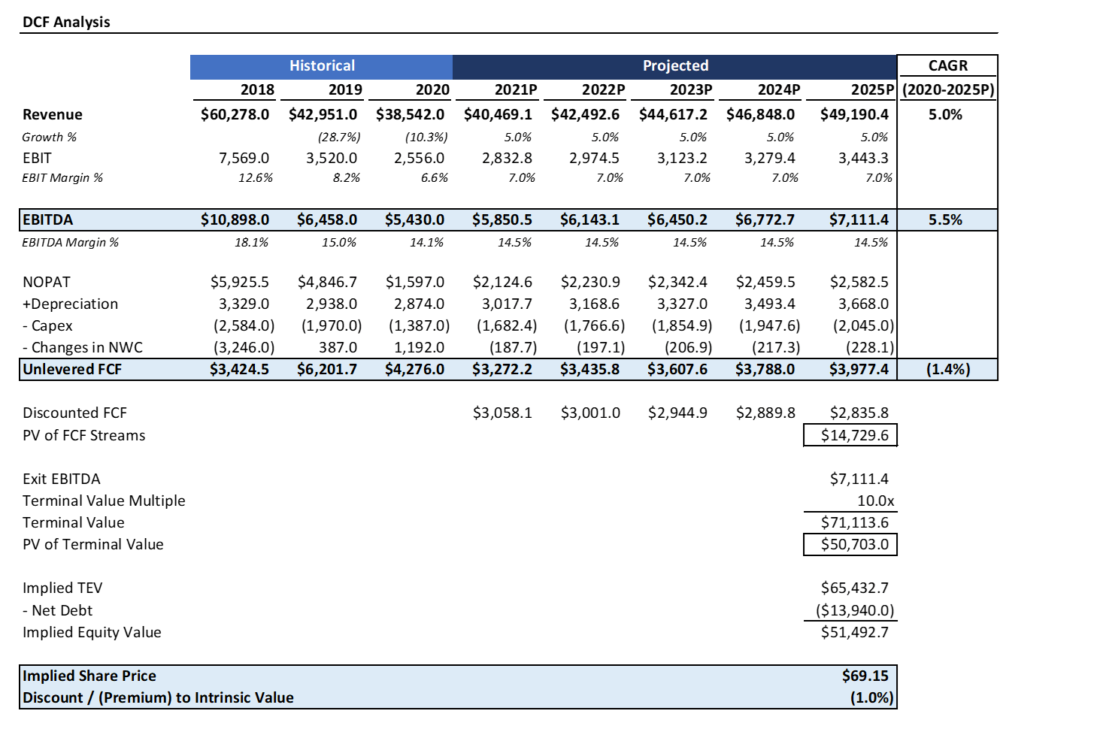
Task: Click the 2018 Revenue value $60,278.0
Action: click(234, 114)
